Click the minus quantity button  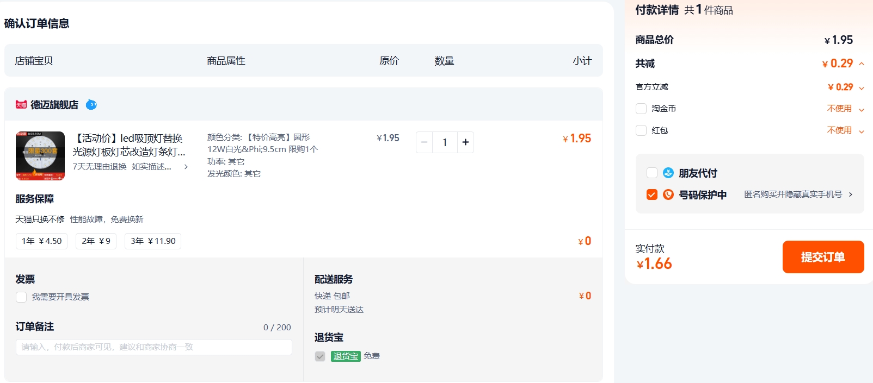click(x=424, y=142)
